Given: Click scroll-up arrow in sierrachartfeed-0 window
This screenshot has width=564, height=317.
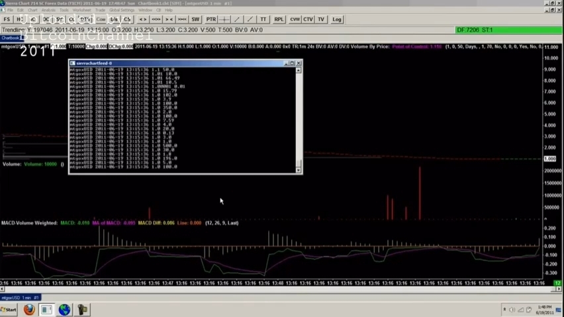Looking at the screenshot, I should pyautogui.click(x=298, y=70).
